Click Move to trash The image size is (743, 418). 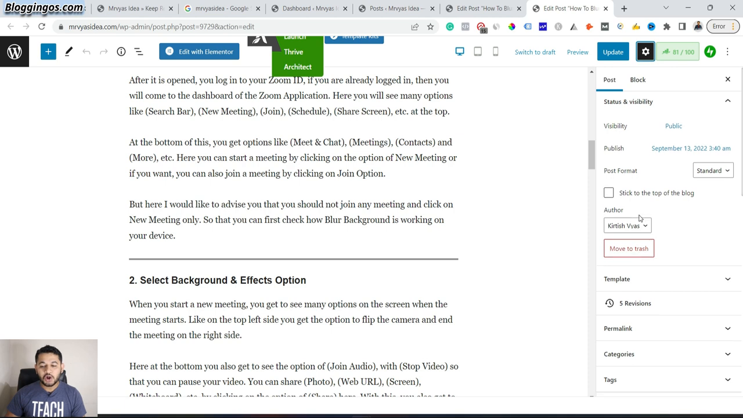629,248
